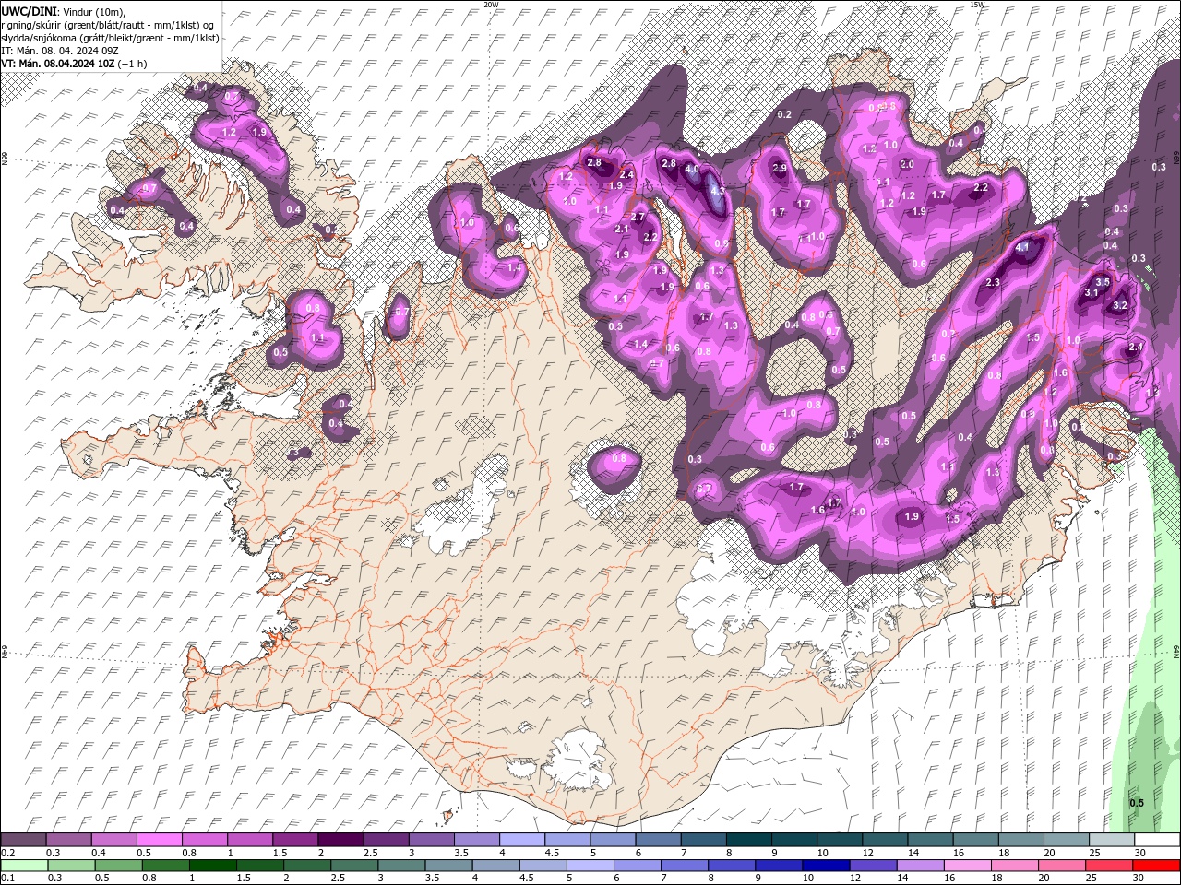The height and width of the screenshot is (885, 1181).
Task: Click the rain scale swatch labeled 16
Action: 968,866
